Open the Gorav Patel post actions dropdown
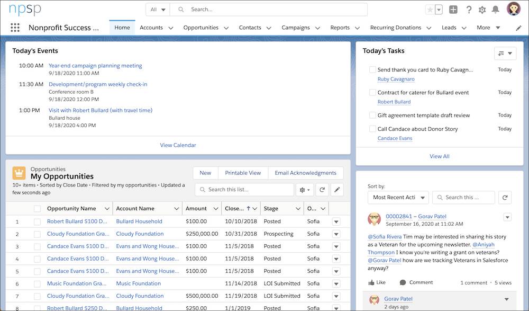This screenshot has height=311, width=529. click(x=507, y=217)
